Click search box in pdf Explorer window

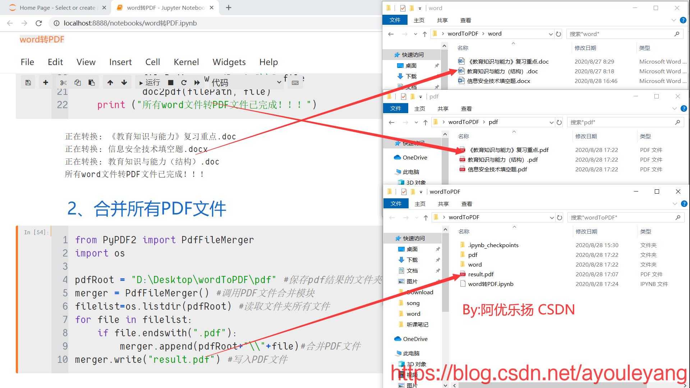(625, 122)
